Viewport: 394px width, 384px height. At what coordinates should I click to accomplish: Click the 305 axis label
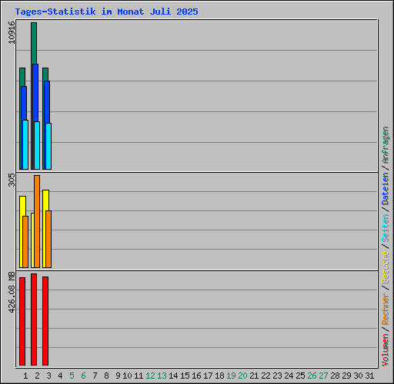tap(12, 180)
